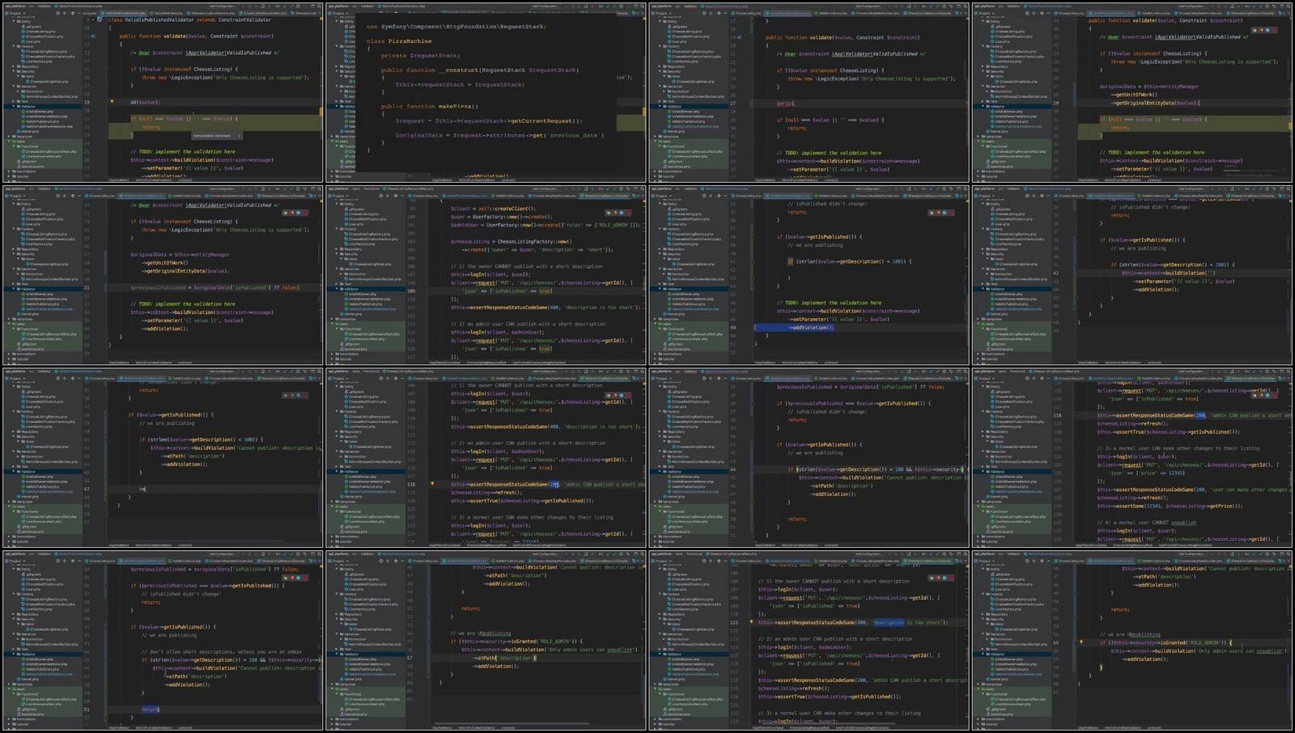1295x733 pixels.
Task: Click the comment '4) a normal user CANNOT unpublish'
Action: [x=1146, y=523]
